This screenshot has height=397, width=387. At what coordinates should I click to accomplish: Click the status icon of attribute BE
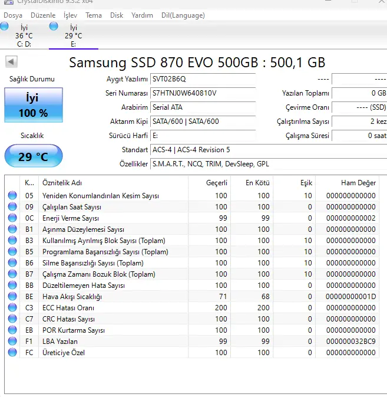tap(12, 296)
